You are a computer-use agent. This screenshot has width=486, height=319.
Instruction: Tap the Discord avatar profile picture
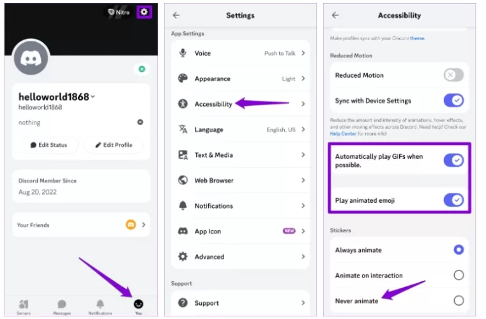31,58
